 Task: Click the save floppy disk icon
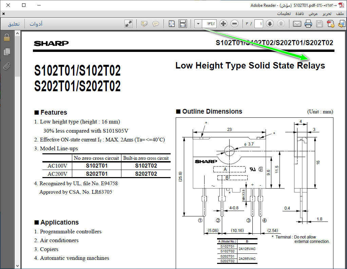pyautogui.click(x=319, y=24)
